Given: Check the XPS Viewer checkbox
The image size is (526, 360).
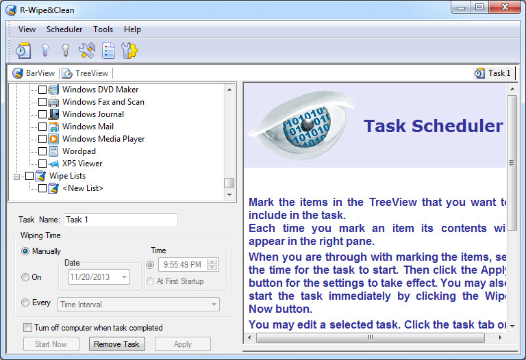Looking at the screenshot, I should (42, 164).
